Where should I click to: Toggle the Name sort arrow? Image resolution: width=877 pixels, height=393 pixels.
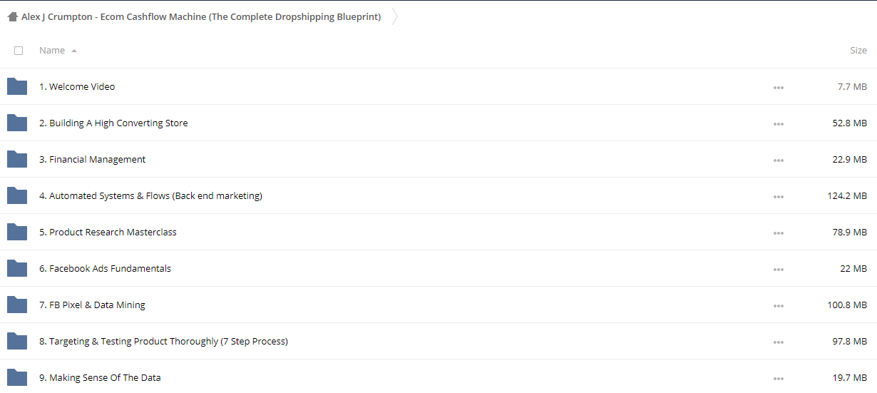(74, 51)
